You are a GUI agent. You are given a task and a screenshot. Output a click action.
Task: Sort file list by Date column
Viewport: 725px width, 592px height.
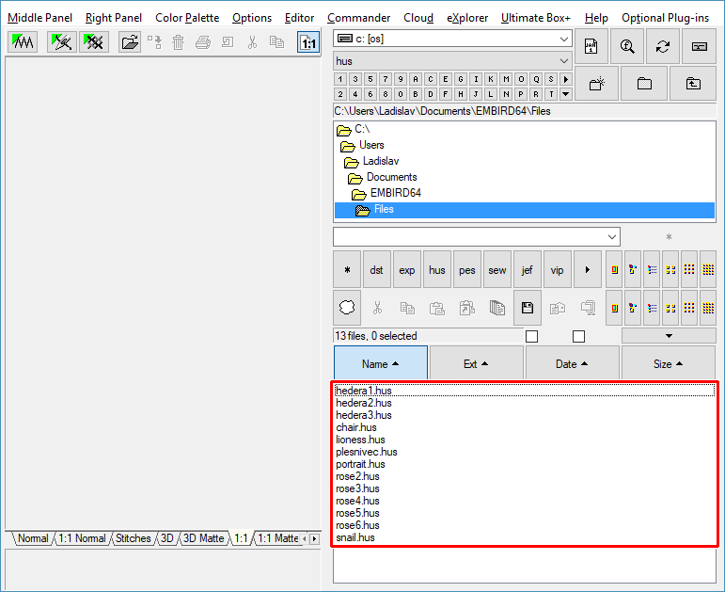(x=572, y=363)
